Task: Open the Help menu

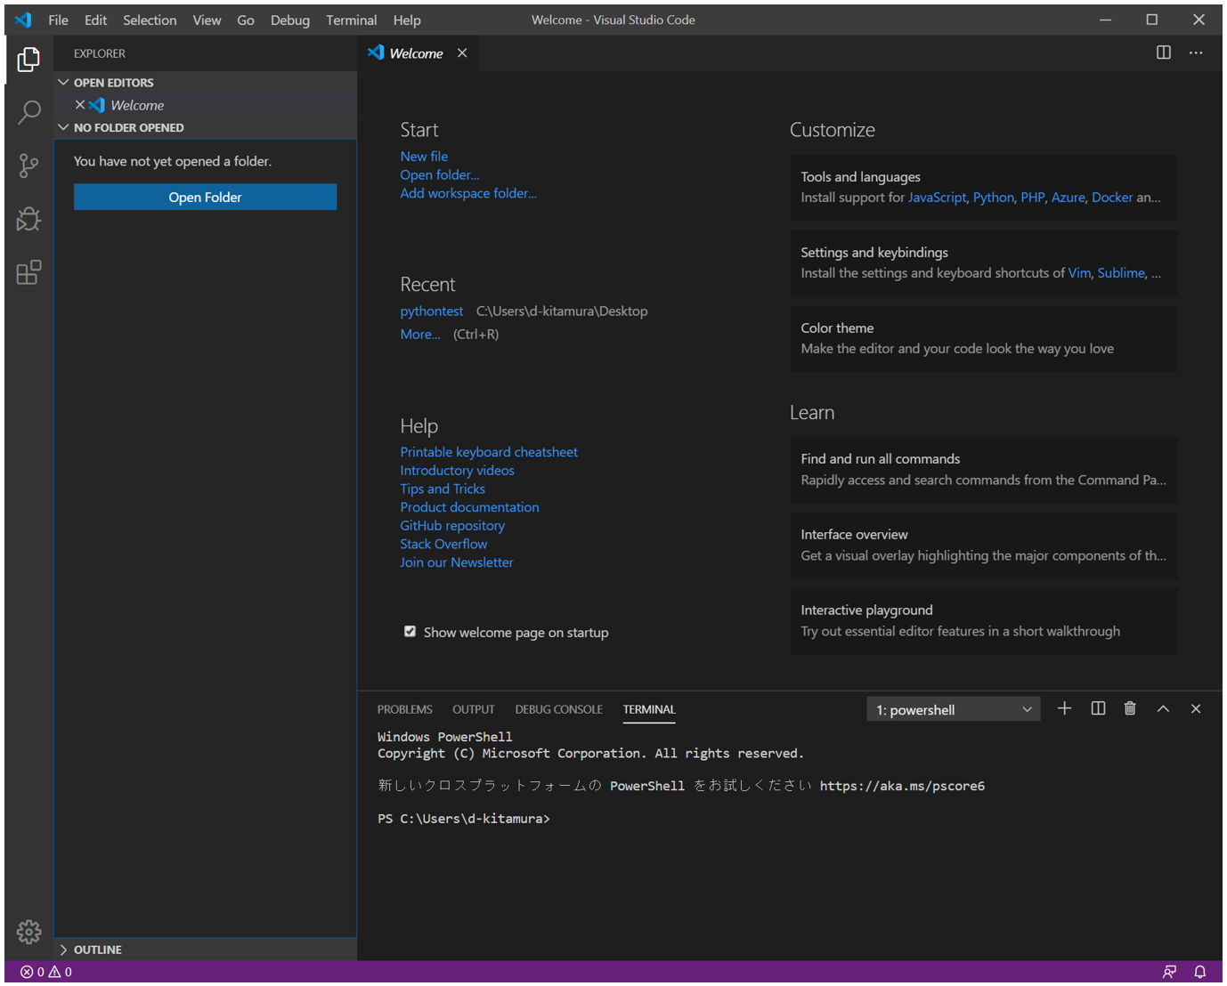Action: click(407, 20)
